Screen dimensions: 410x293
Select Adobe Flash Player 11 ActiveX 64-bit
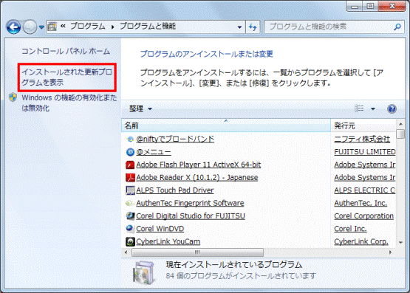[x=199, y=165]
